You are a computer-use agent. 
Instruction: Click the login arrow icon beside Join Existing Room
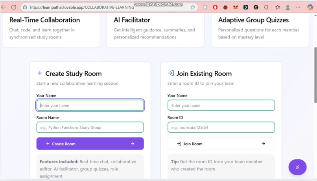(x=171, y=73)
